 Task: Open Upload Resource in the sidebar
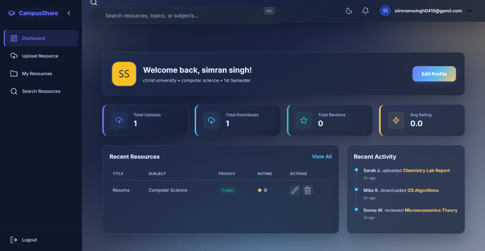pos(40,56)
